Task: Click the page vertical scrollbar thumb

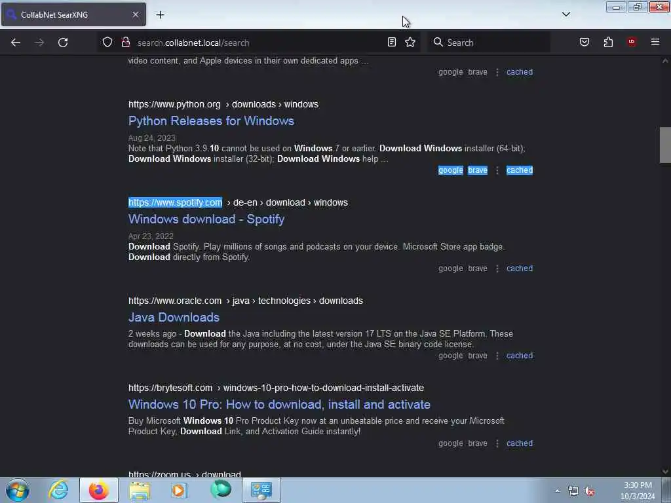Action: pyautogui.click(x=665, y=145)
